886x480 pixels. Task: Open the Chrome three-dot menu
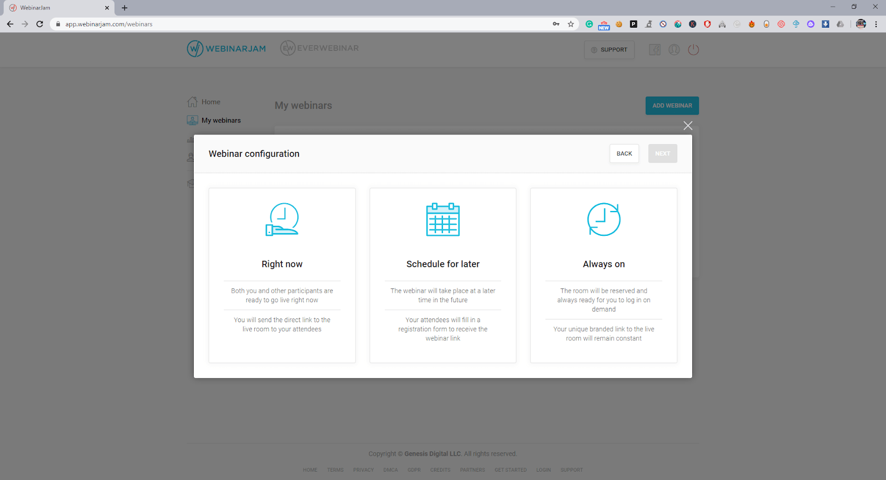coord(876,24)
